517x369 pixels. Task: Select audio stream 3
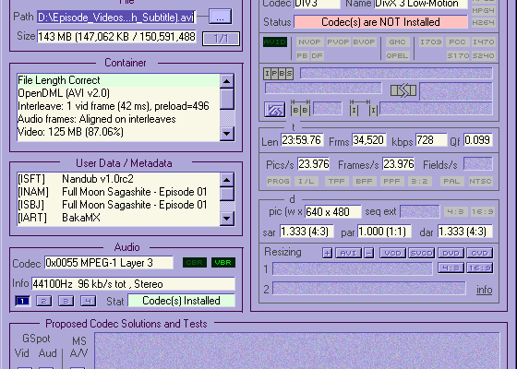[x=66, y=301]
